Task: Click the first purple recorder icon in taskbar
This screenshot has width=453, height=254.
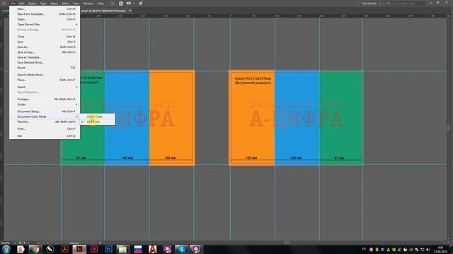Action: tap(167, 249)
